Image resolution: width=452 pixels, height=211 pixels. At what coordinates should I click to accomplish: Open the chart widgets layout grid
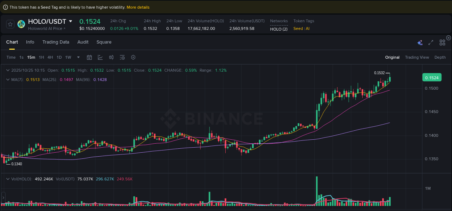tap(442, 42)
